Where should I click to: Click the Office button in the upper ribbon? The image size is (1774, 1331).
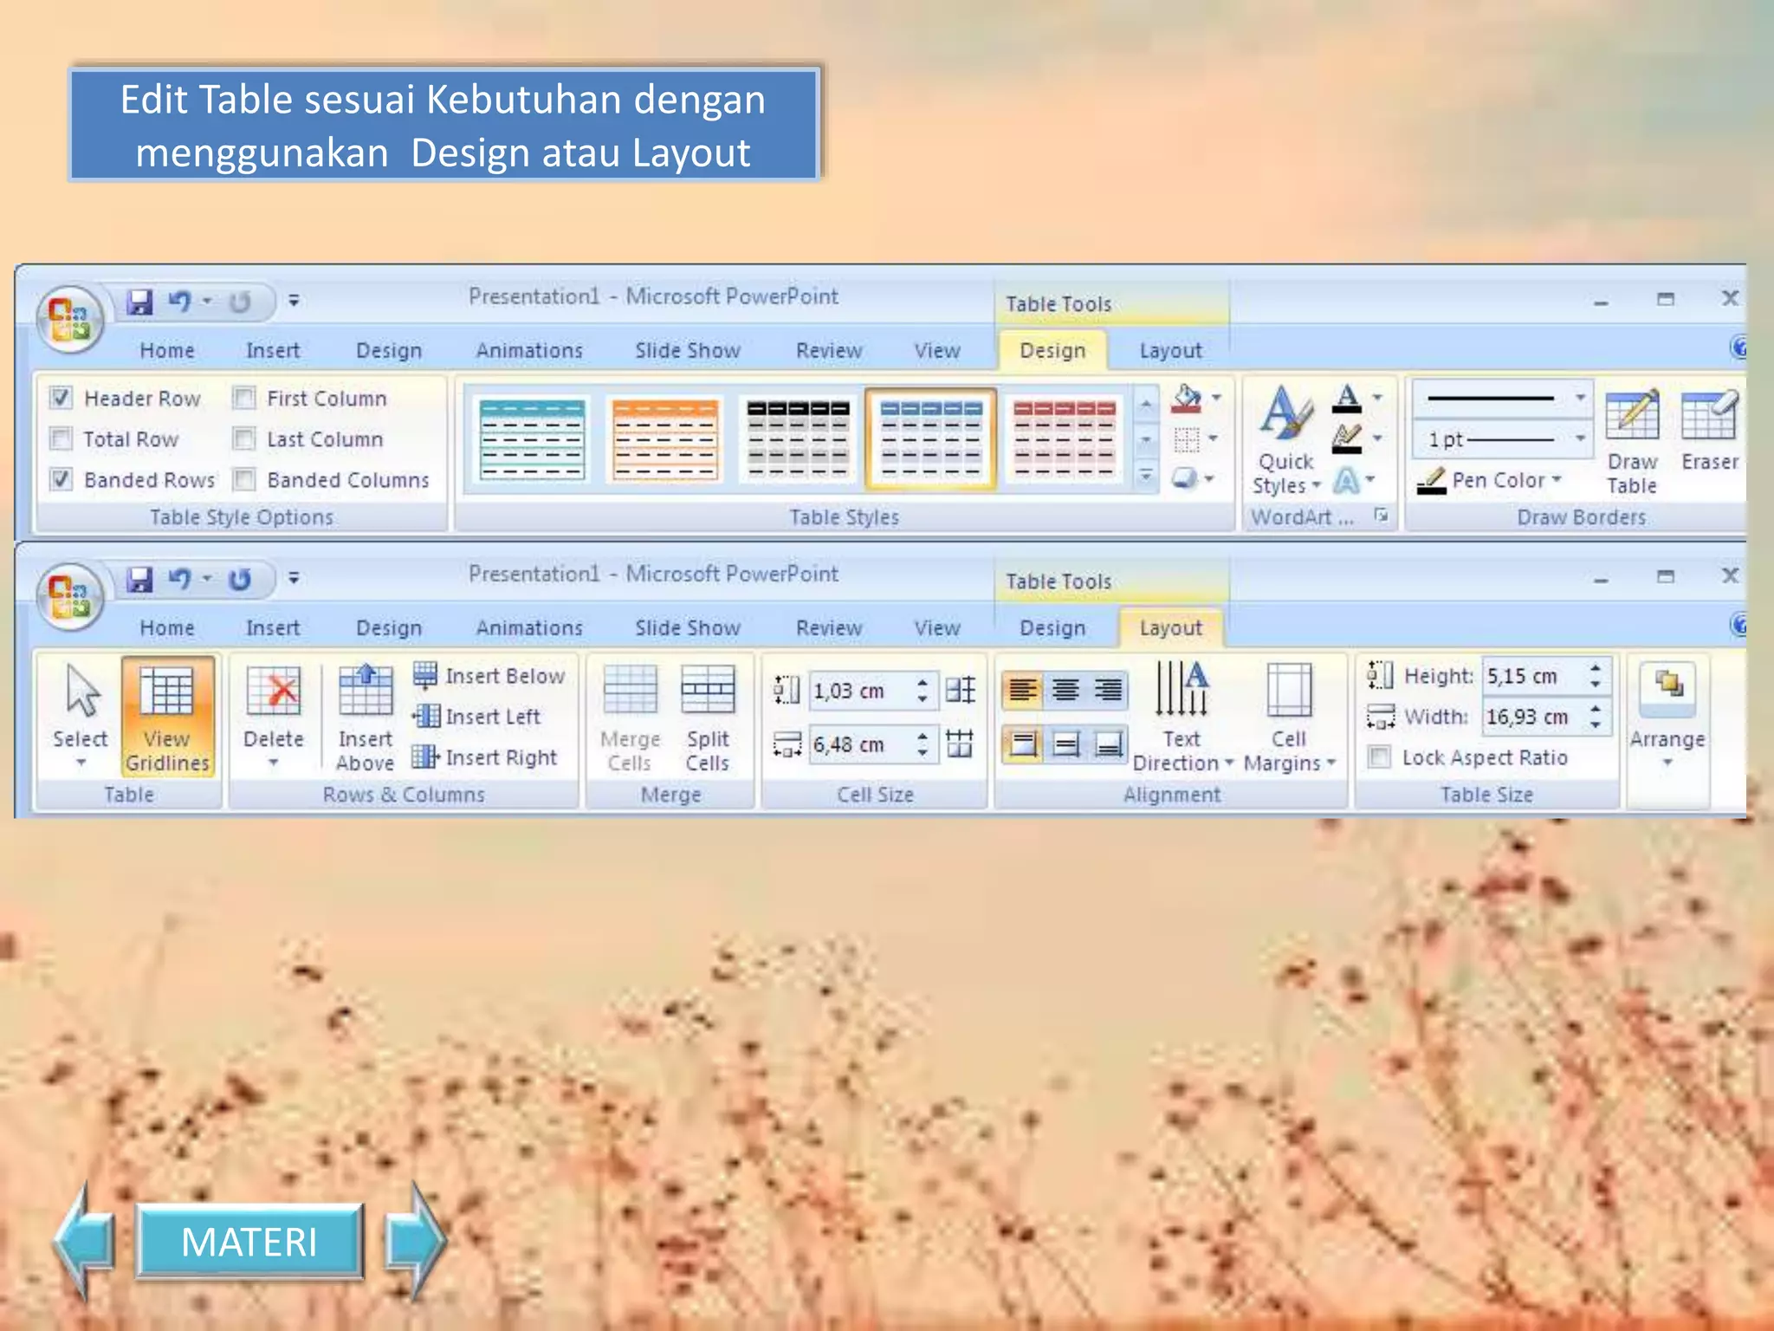click(70, 319)
